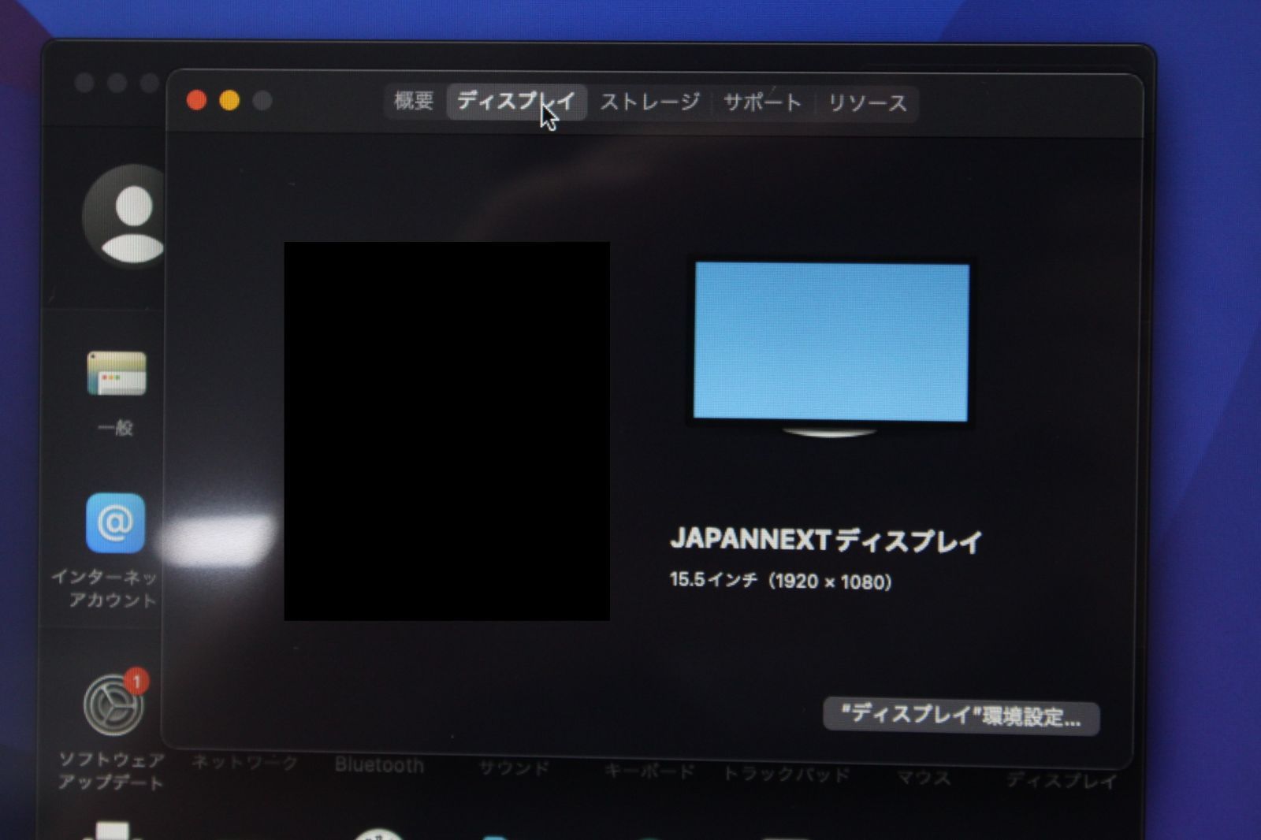Screen dimensions: 1261x840
Task: Open トラックパッド in System Preferences behind
Action: [787, 775]
